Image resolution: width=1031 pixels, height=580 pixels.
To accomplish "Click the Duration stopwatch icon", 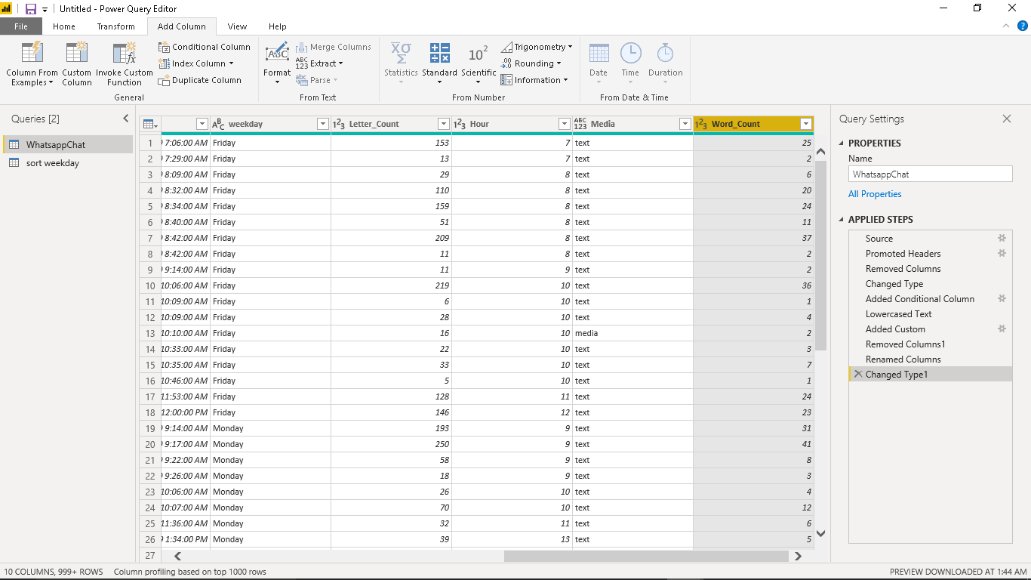I will tap(665, 53).
